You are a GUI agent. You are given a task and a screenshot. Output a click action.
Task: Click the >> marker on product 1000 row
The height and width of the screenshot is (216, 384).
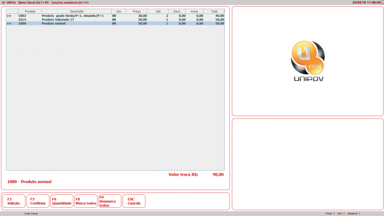click(x=9, y=24)
